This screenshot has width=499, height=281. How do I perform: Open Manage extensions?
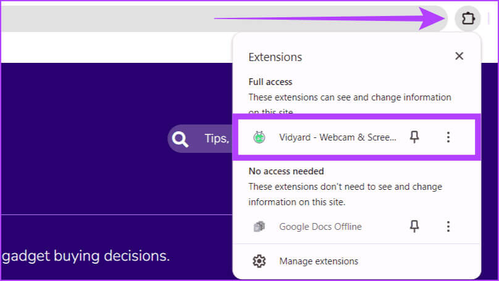pyautogui.click(x=319, y=261)
